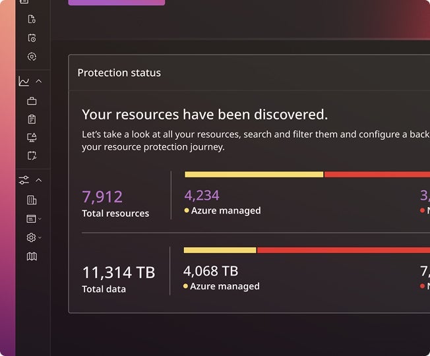Expand the window panel icon dropdown
Viewport: 430px width, 356px height.
click(x=34, y=218)
